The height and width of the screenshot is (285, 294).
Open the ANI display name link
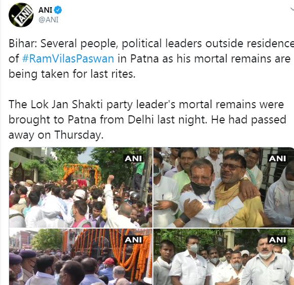point(45,10)
